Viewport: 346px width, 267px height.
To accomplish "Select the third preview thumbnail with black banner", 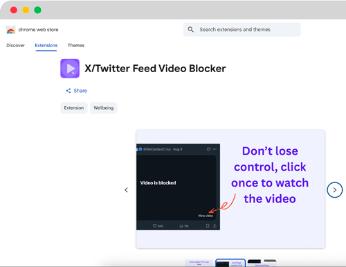I will 262,263.
